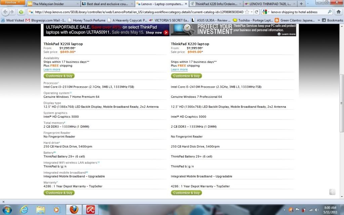Open a new tab with plus button
This screenshot has height=215, width=344.
click(x=301, y=4)
